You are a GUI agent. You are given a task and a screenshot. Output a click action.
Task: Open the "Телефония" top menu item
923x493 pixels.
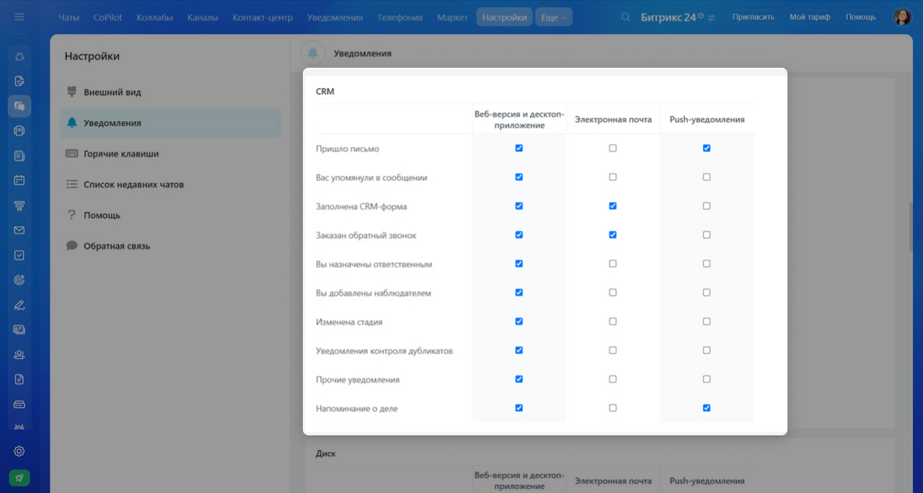(x=400, y=17)
